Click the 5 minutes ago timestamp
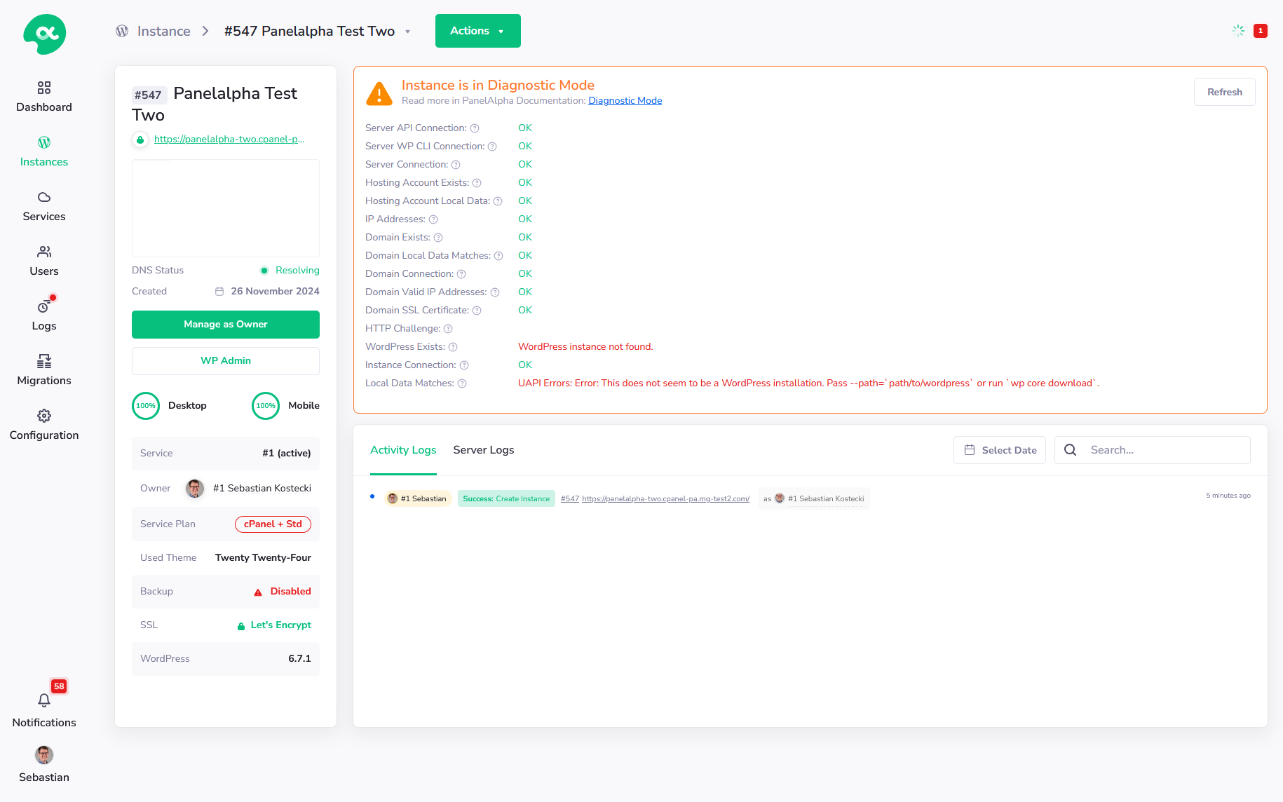1283x802 pixels. 1228,496
